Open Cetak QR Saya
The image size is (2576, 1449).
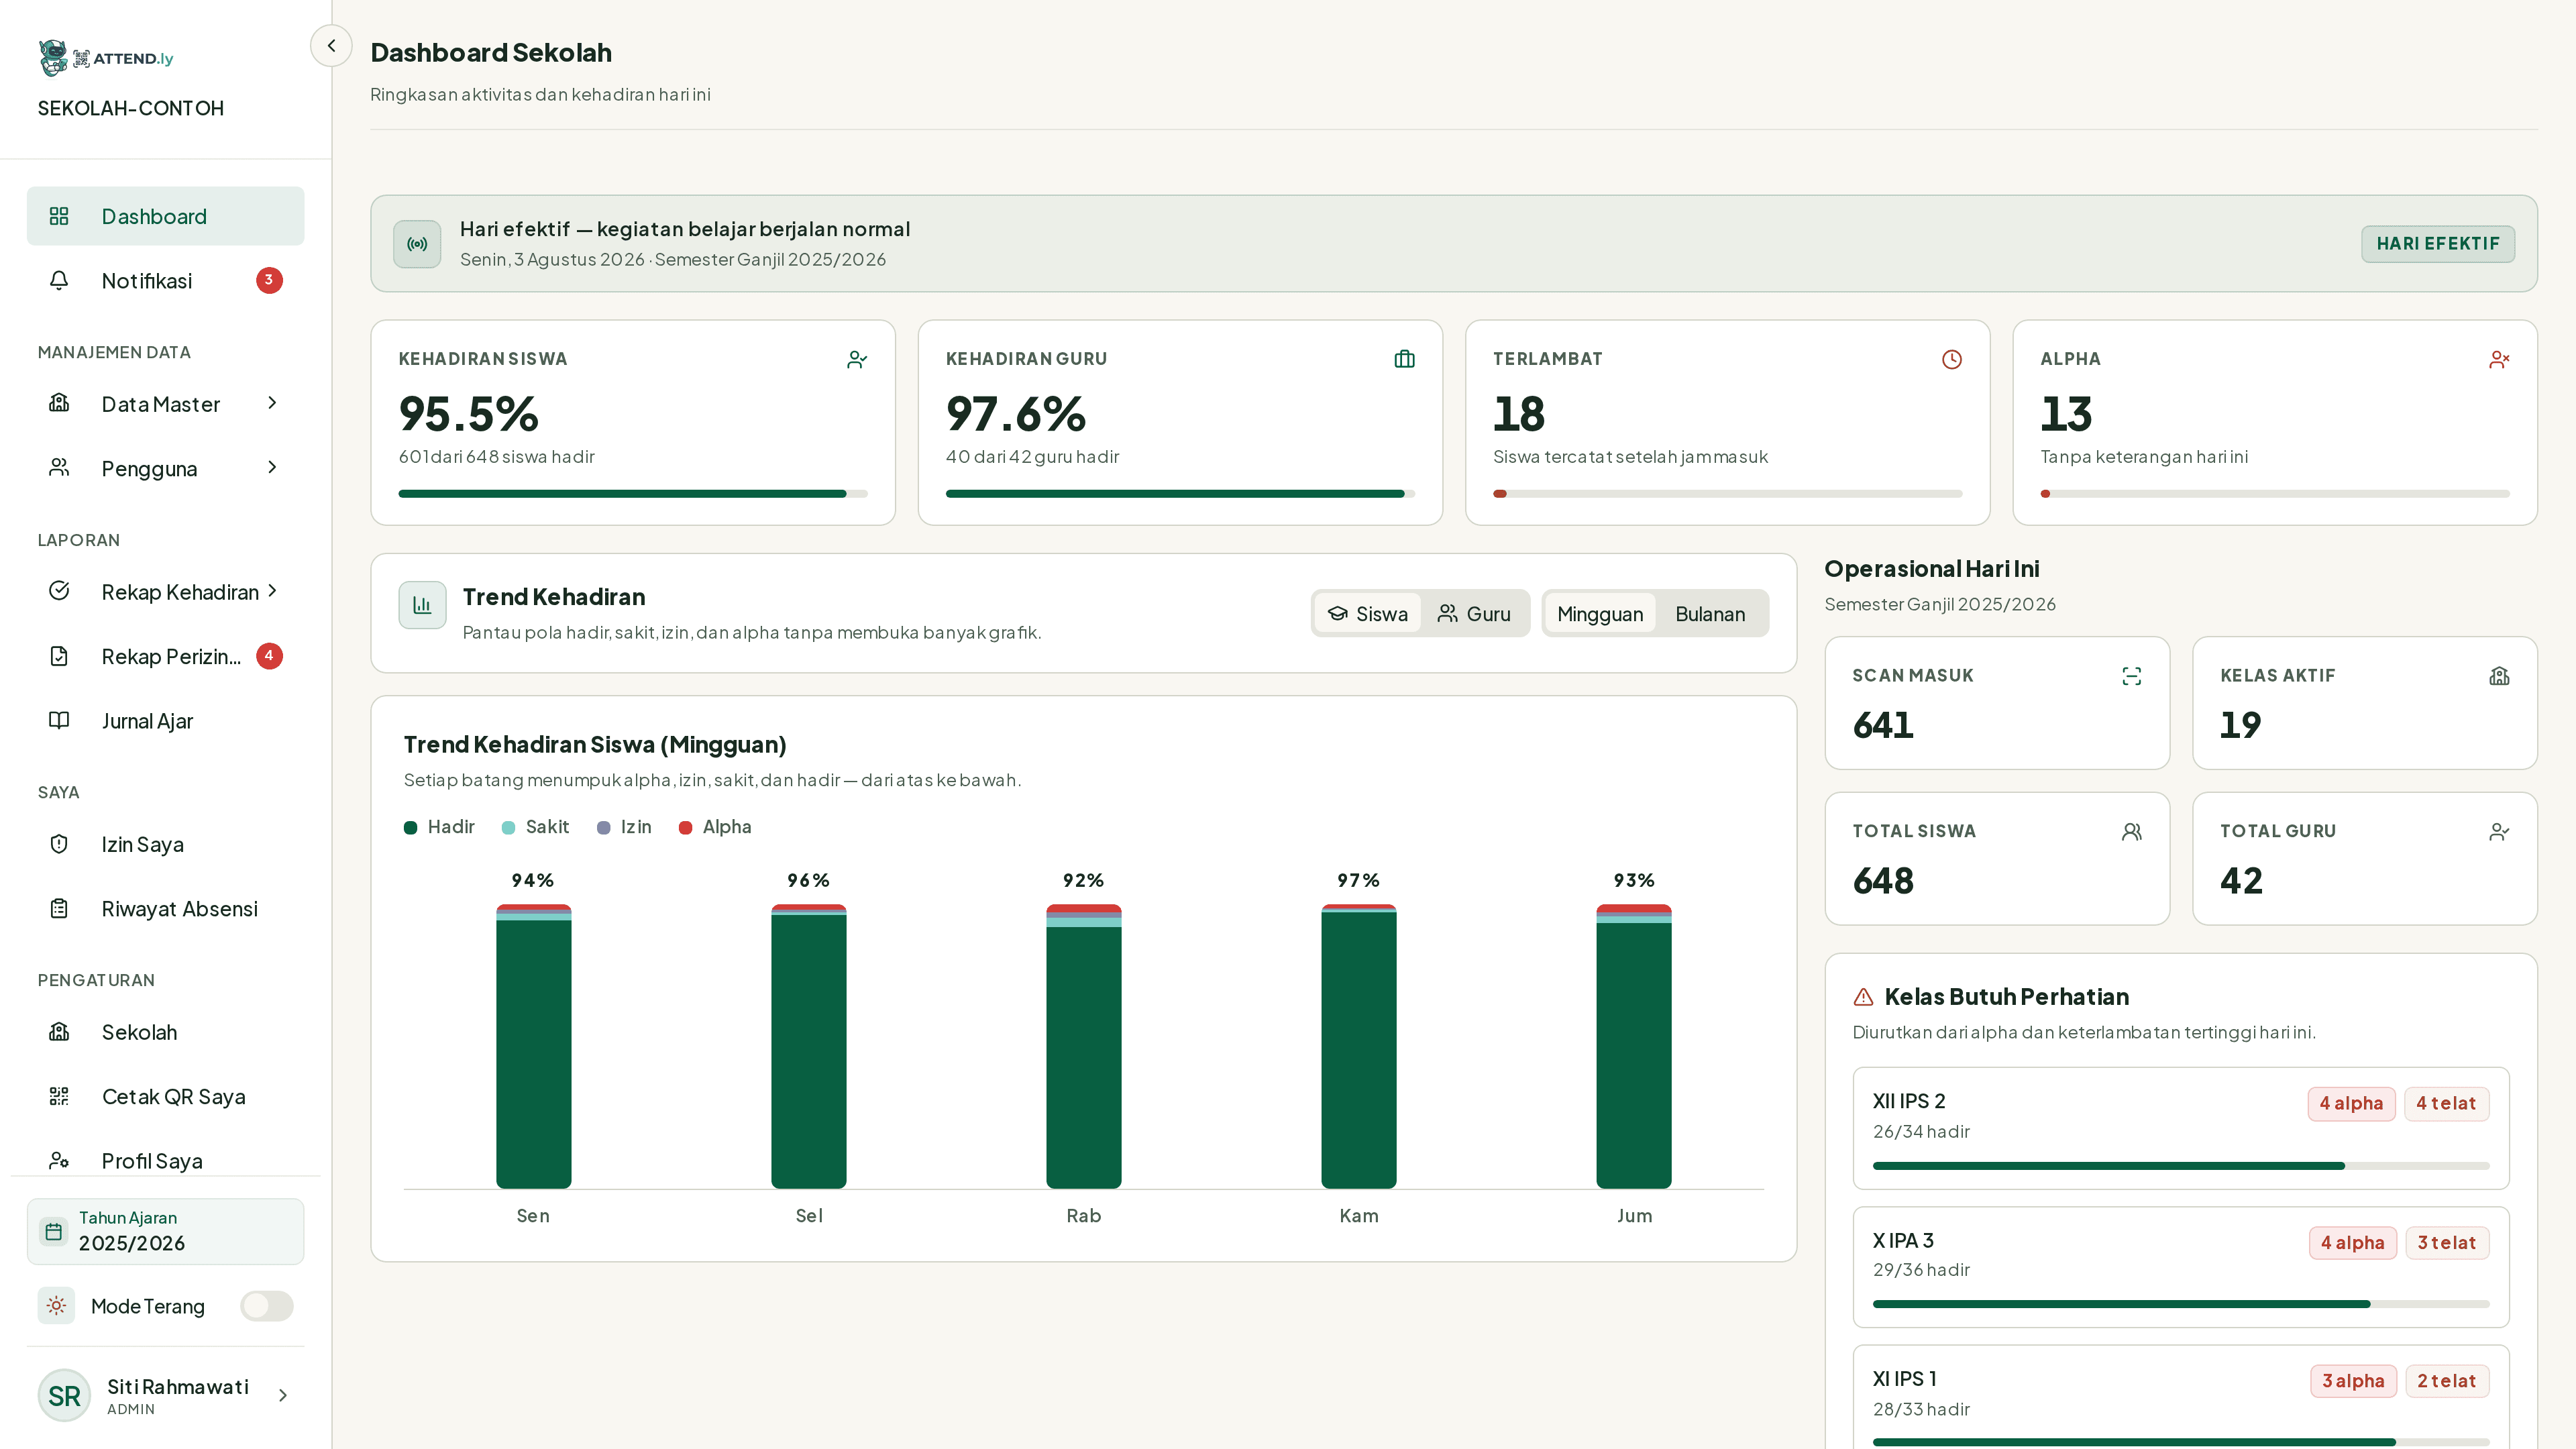coord(166,1097)
